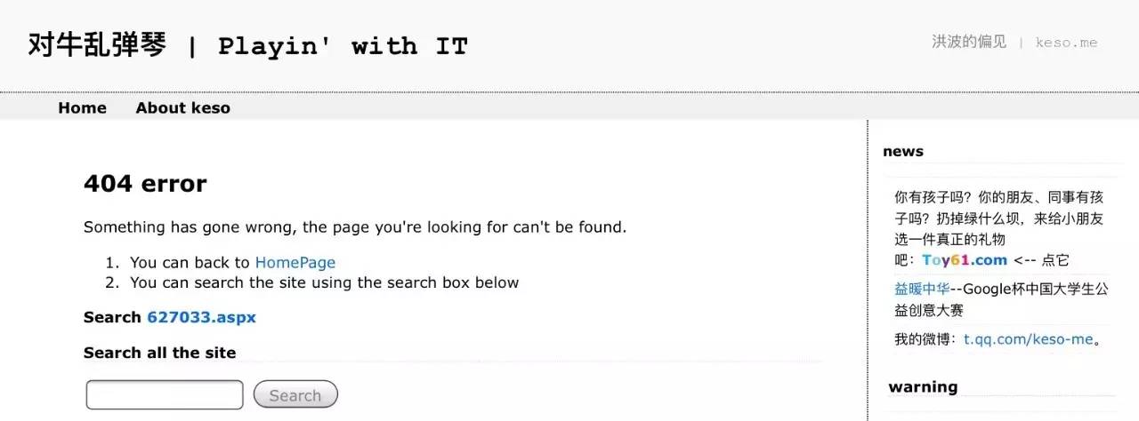
Task: Click the Search all the site heading
Action: (x=160, y=353)
